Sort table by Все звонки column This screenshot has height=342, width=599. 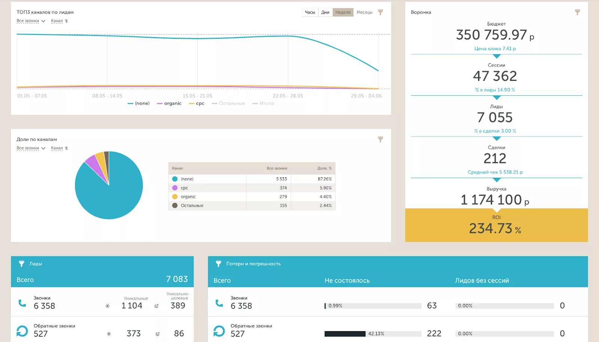(x=277, y=168)
